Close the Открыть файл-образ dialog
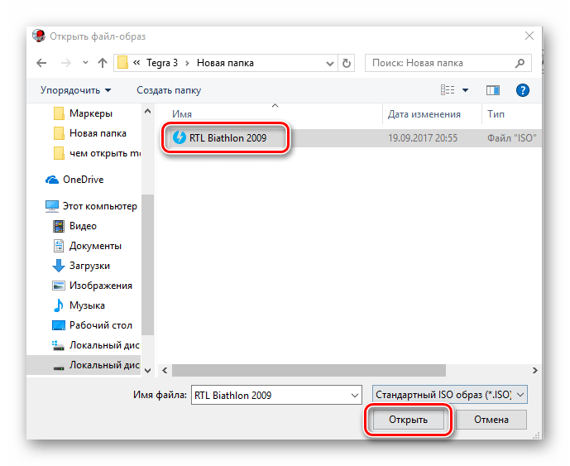Screen dimensions: 570x466 pos(529,36)
